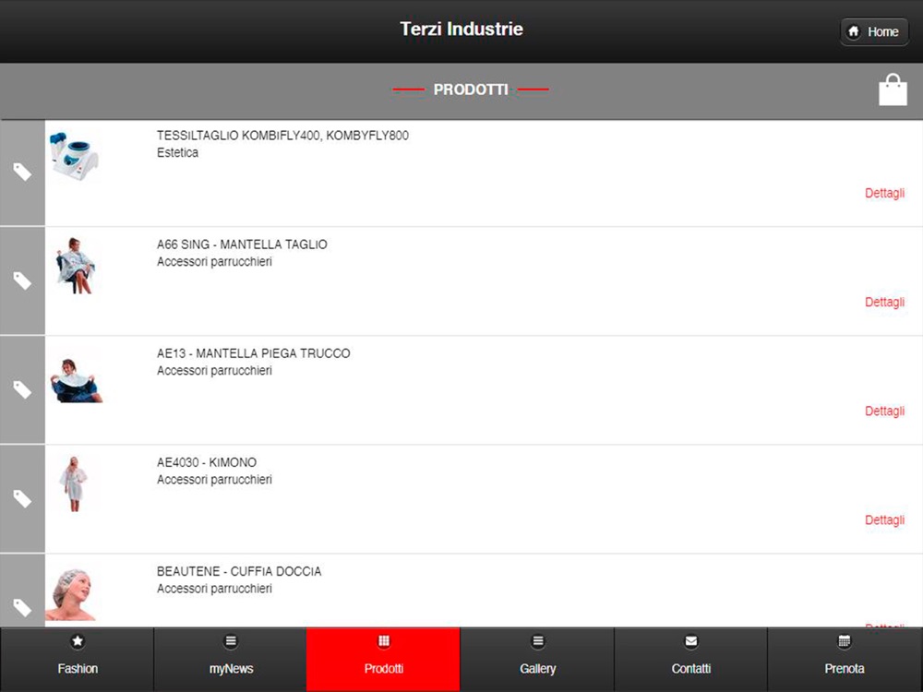Viewport: 923px width, 692px height.
Task: Click the list icon above myNews
Action: pyautogui.click(x=231, y=641)
